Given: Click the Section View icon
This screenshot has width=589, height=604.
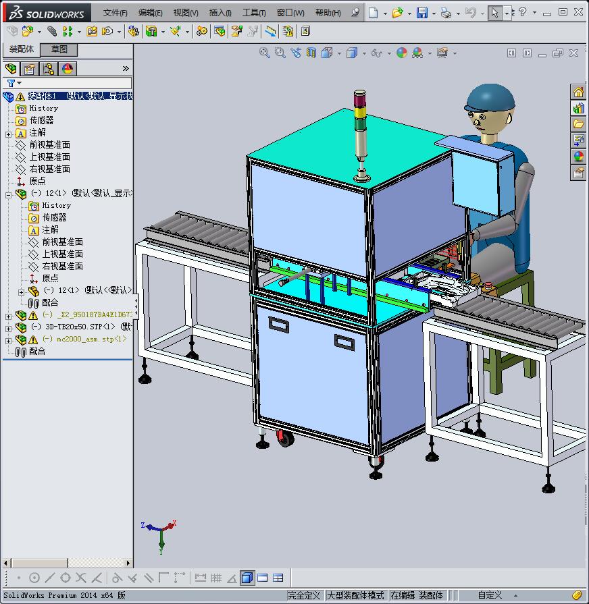Looking at the screenshot, I should (x=311, y=53).
